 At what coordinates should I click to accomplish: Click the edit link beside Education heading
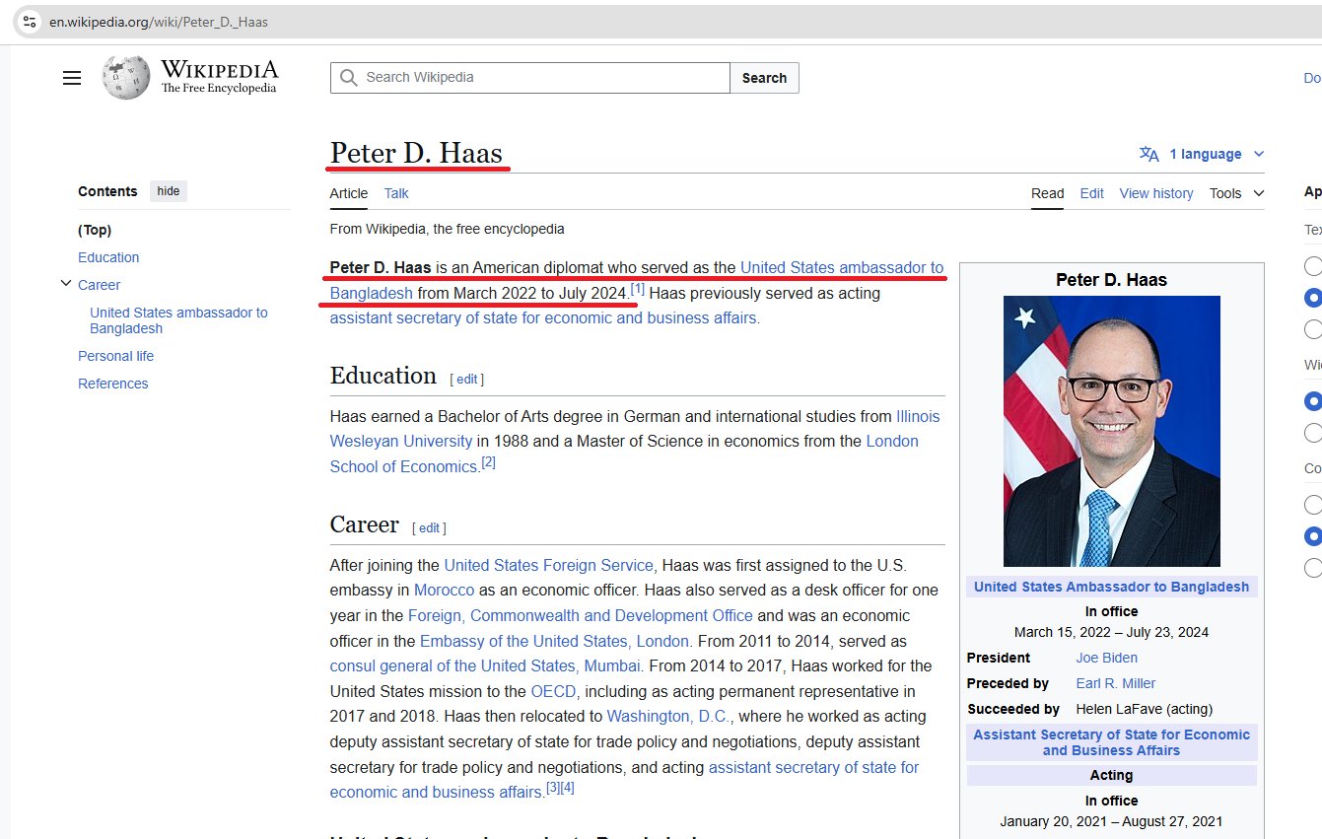[466, 379]
